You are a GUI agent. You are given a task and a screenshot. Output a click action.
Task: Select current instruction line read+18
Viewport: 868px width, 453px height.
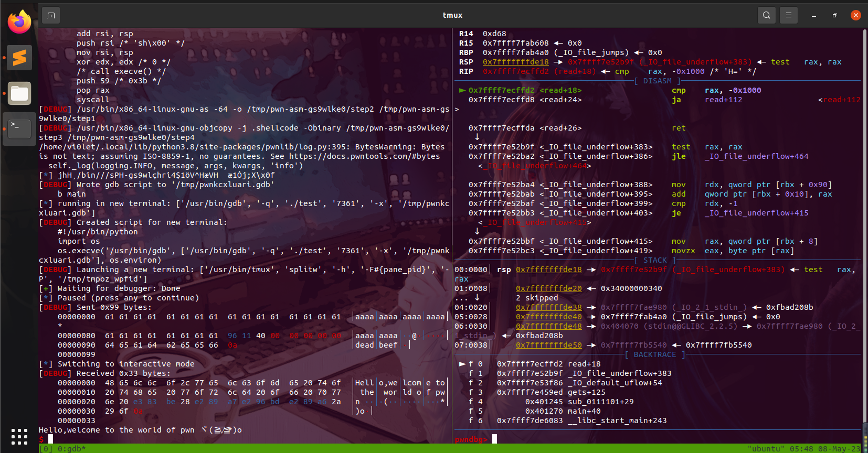pyautogui.click(x=610, y=90)
